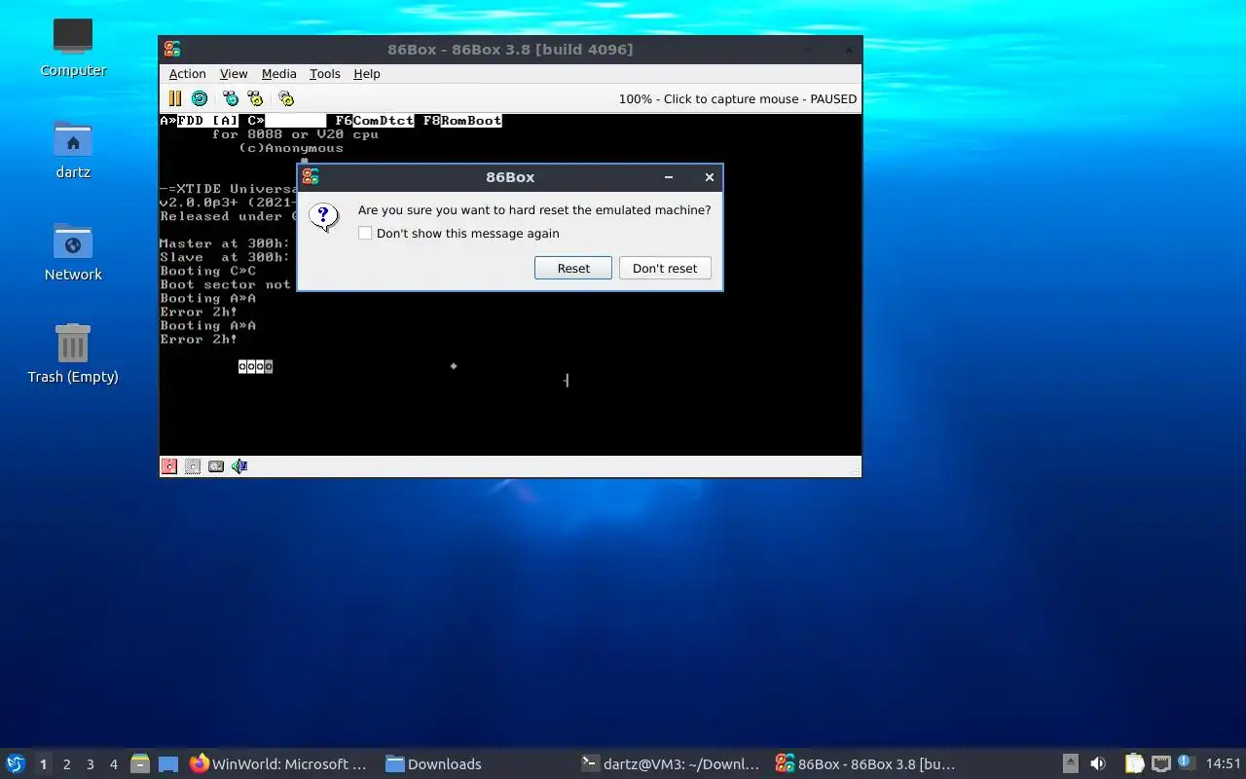Image resolution: width=1246 pixels, height=779 pixels.
Task: Click workspace 1 in the pager
Action: (x=43, y=764)
